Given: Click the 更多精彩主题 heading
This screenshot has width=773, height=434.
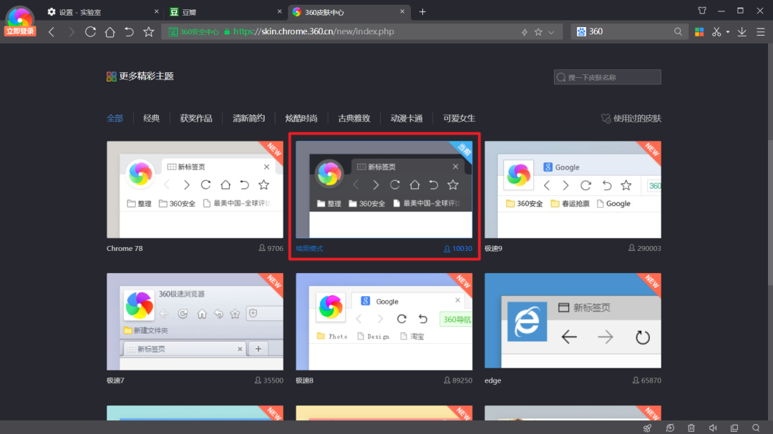Looking at the screenshot, I should click(147, 77).
